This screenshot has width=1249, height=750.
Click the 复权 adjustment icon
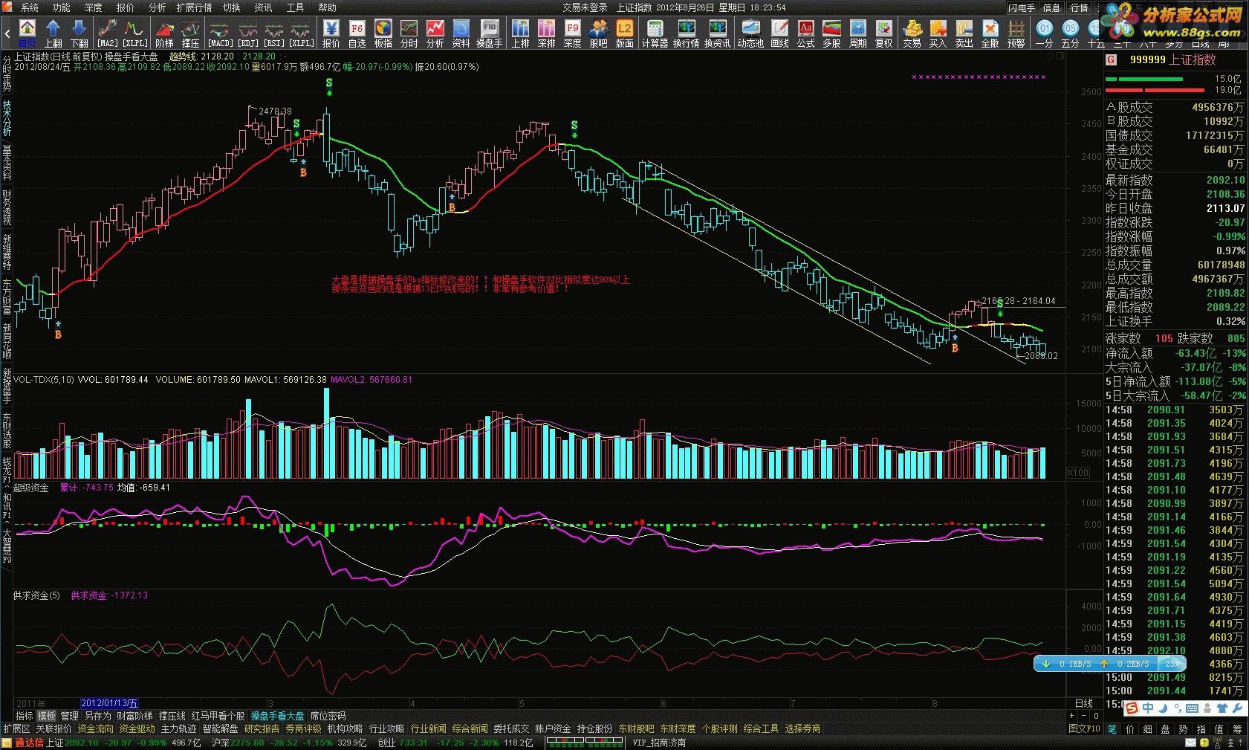[x=883, y=33]
